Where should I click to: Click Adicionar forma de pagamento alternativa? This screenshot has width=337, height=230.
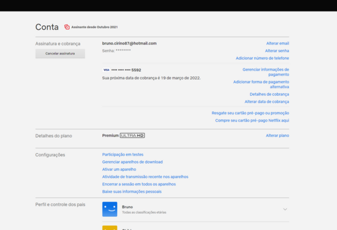coord(261,84)
